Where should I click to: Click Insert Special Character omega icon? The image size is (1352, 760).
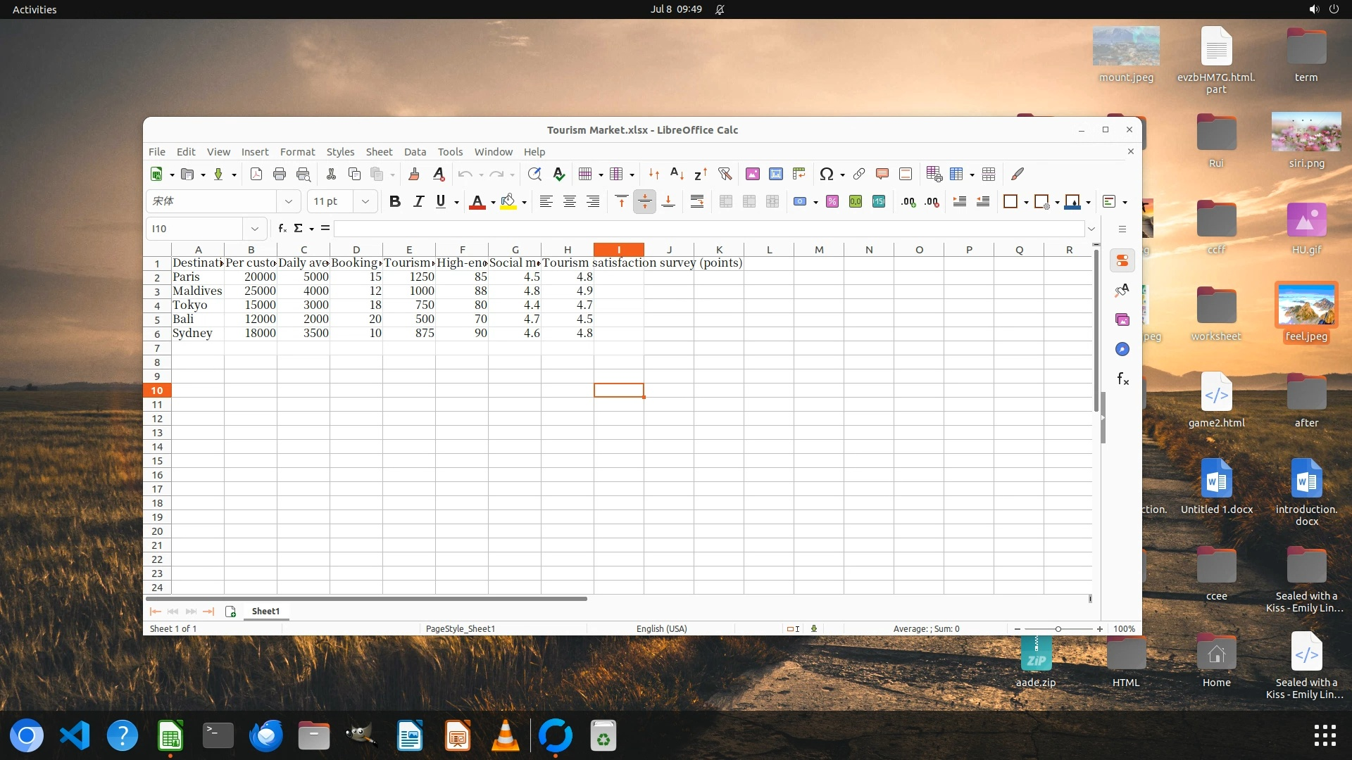point(826,174)
